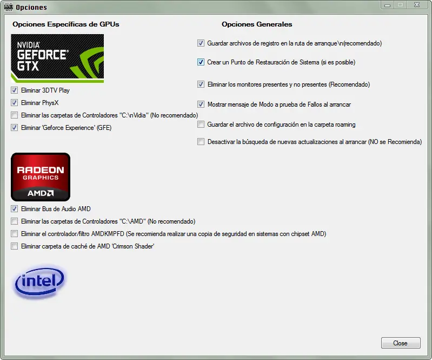Click the Opciones window title icon
Viewport: 432px width, 360px height.
pyautogui.click(x=9, y=7)
